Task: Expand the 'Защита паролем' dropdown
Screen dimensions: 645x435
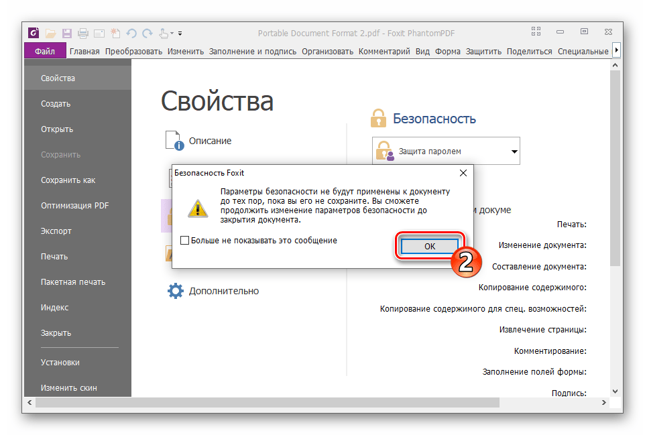Action: pyautogui.click(x=514, y=151)
